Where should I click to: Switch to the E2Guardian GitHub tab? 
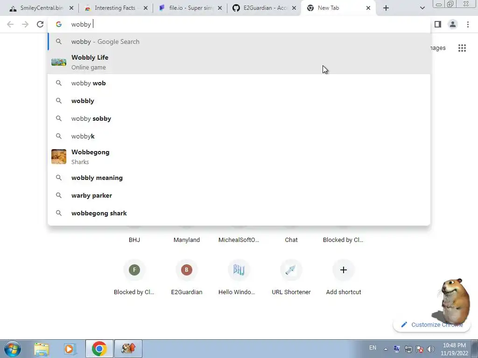pyautogui.click(x=264, y=8)
